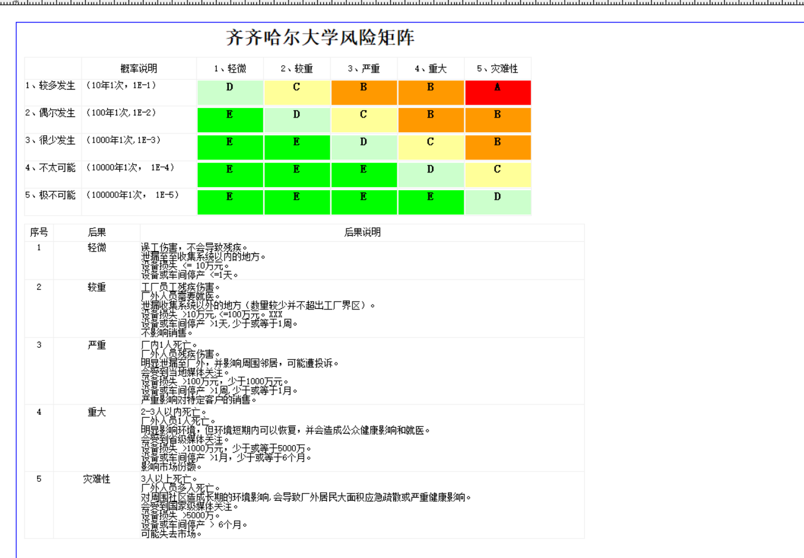Click the D cell at 极不可能 and 灾难性
804x558 pixels.
[x=498, y=202]
